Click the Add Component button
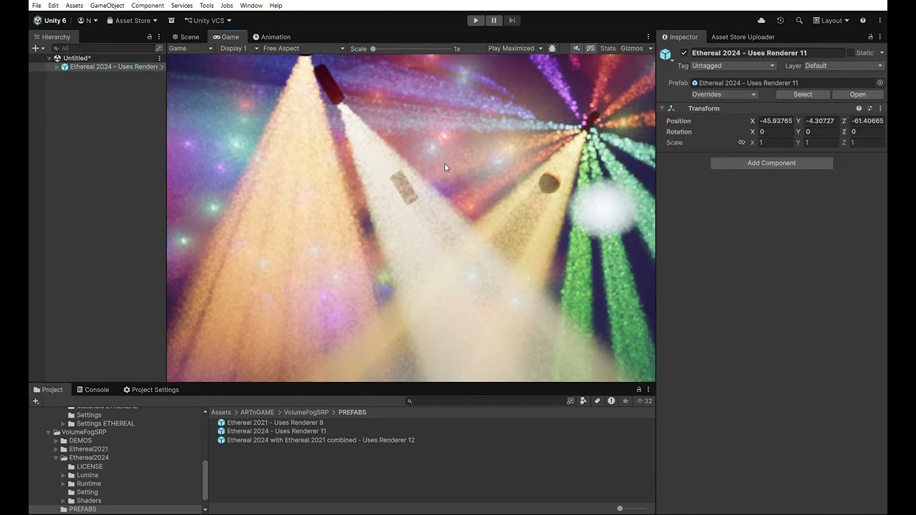This screenshot has height=515, width=916. 771,163
